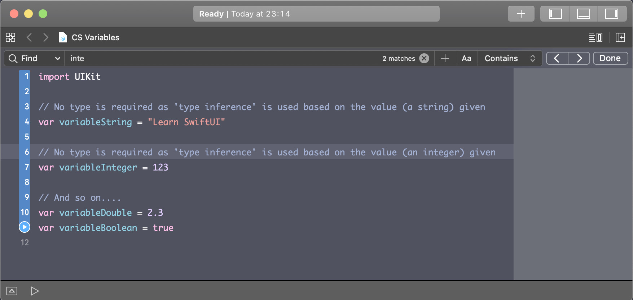The image size is (633, 300).
Task: Clear the search text with X
Action: click(x=424, y=58)
